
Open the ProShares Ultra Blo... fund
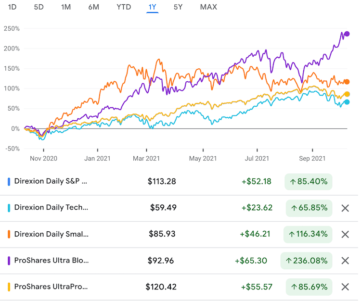[x=52, y=260]
